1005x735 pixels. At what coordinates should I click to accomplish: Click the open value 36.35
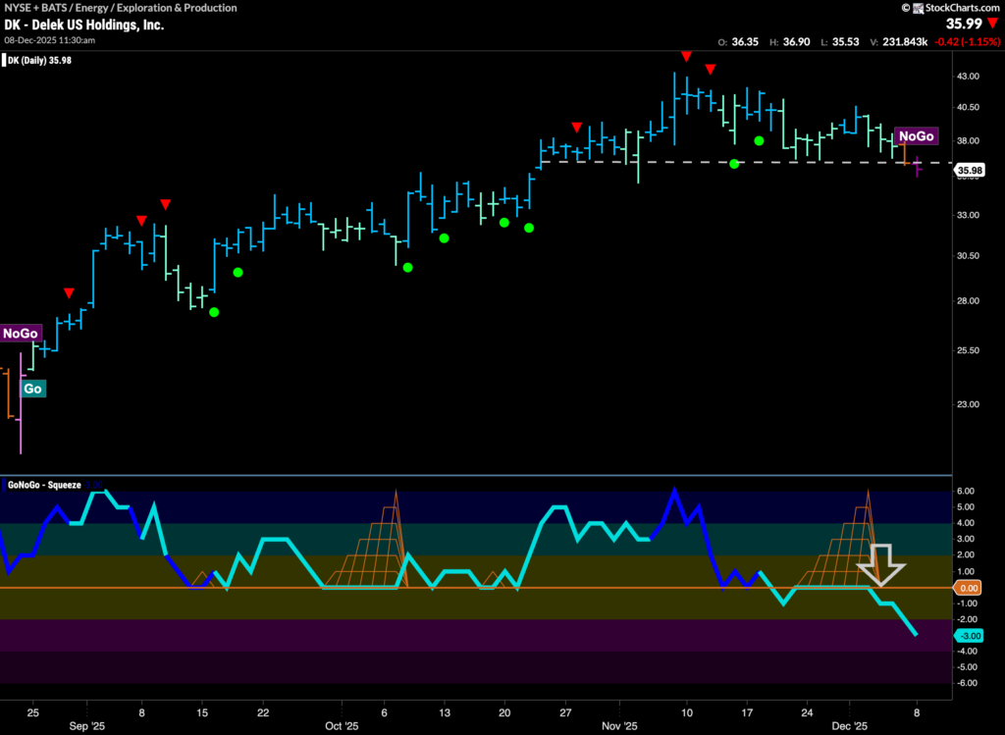[x=745, y=41]
